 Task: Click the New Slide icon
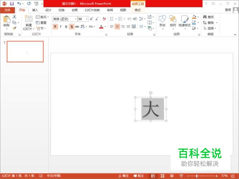pyautogui.click(x=29, y=19)
